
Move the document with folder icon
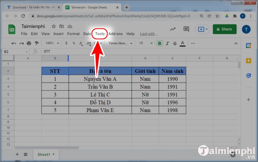pos(61,26)
